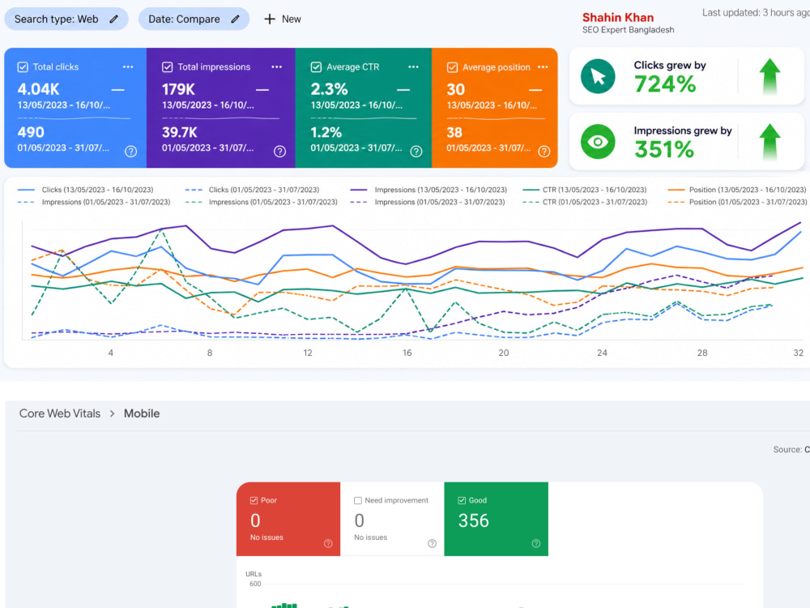The width and height of the screenshot is (810, 608).
Task: Click solid blue Clicks (13/05/2023 - 16/10/2023) legend
Action: [86, 190]
